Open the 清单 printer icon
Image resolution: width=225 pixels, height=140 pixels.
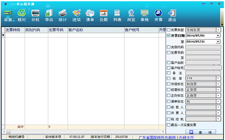pos(90,16)
